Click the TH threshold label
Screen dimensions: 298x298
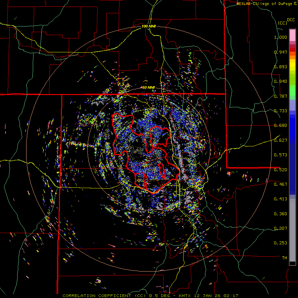pyautogui.click(x=284, y=258)
